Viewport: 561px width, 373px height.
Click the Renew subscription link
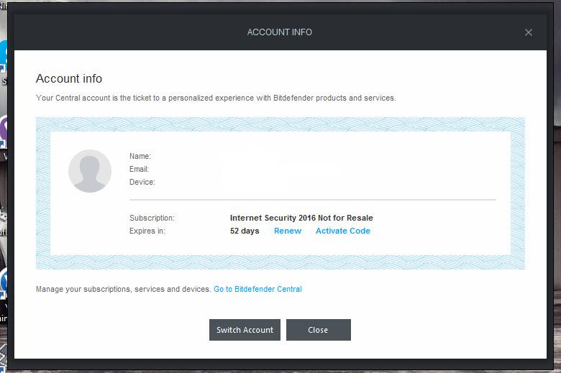[288, 231]
